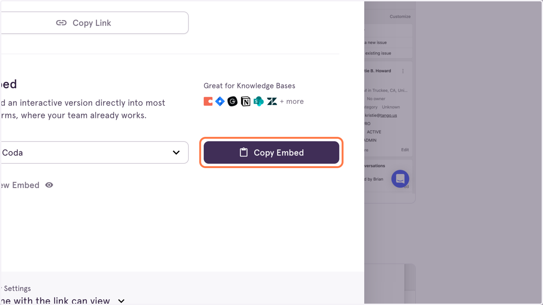Toggle the preview embed eye icon
This screenshot has height=305, width=543.
pos(49,185)
